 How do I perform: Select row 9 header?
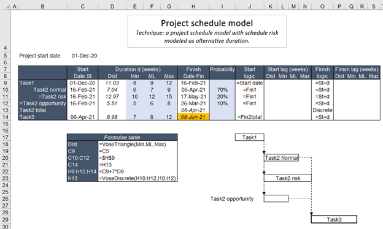coord(5,83)
